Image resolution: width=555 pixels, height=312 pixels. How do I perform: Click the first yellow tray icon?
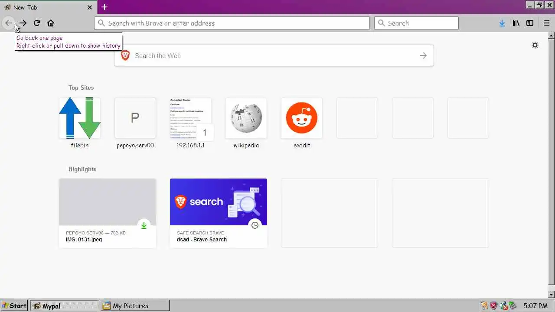click(484, 305)
